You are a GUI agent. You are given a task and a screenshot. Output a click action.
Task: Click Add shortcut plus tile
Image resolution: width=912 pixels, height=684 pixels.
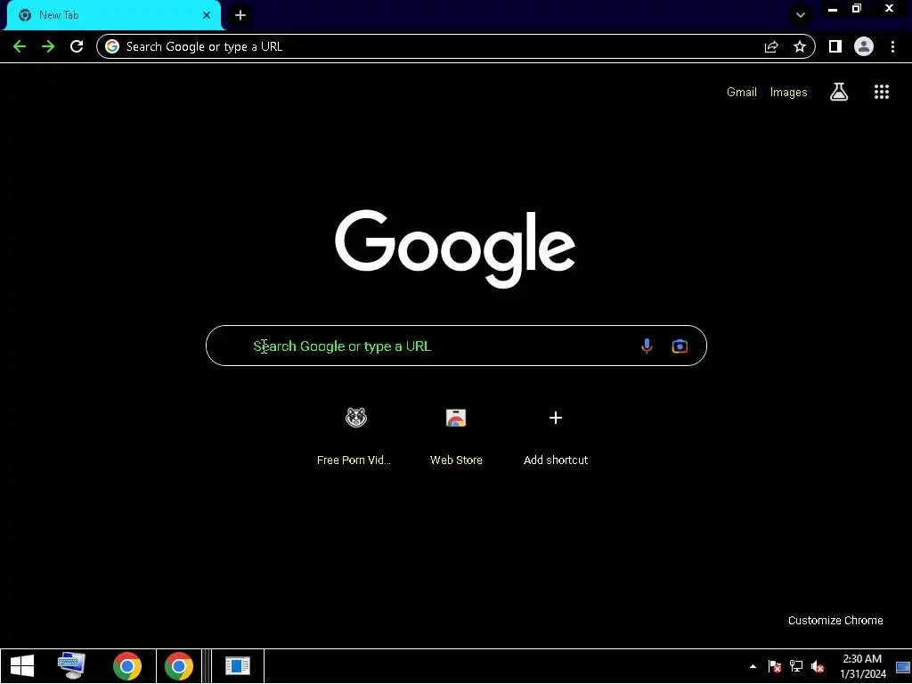point(556,436)
